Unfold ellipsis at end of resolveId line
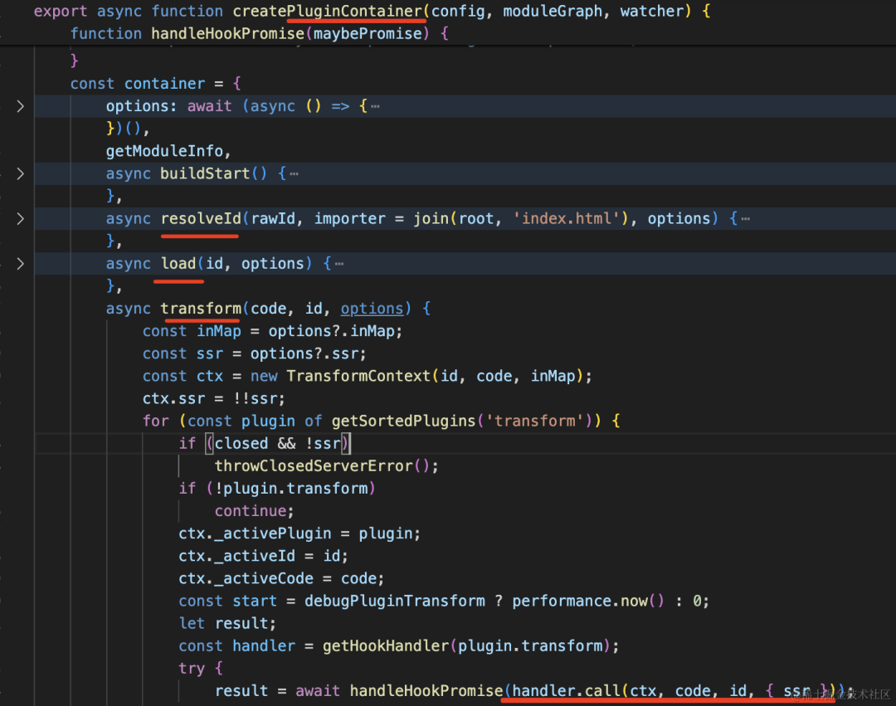 point(745,219)
